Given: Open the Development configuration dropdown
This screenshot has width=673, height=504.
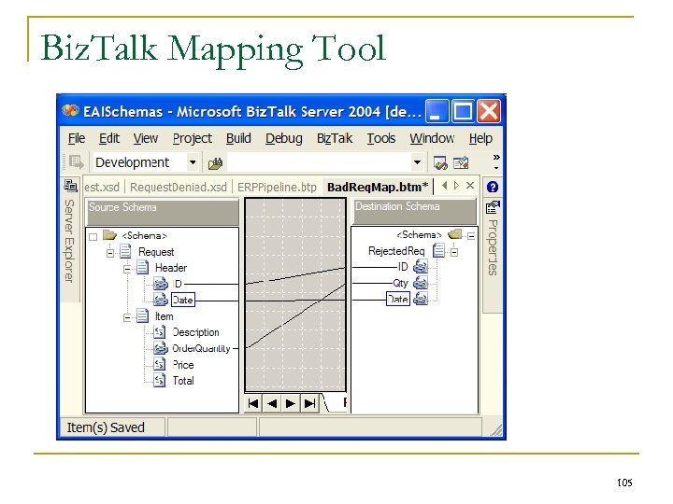Looking at the screenshot, I should [193, 162].
